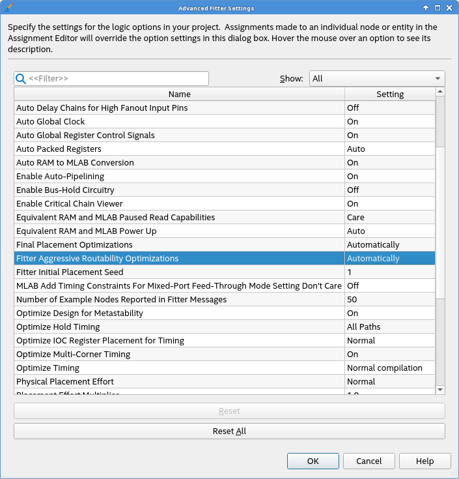
Task: Click the scroll up arrow of the settings list
Action: [440, 93]
